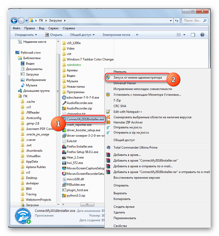This screenshot has height=236, width=219.
Task: Click the change view icon
Action: click(x=178, y=35)
